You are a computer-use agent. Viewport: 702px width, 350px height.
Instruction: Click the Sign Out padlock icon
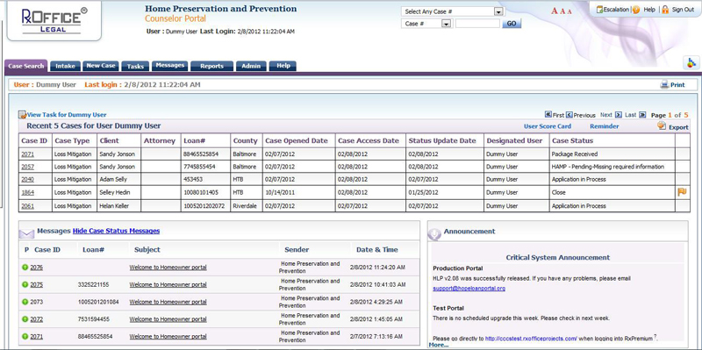[x=665, y=10]
